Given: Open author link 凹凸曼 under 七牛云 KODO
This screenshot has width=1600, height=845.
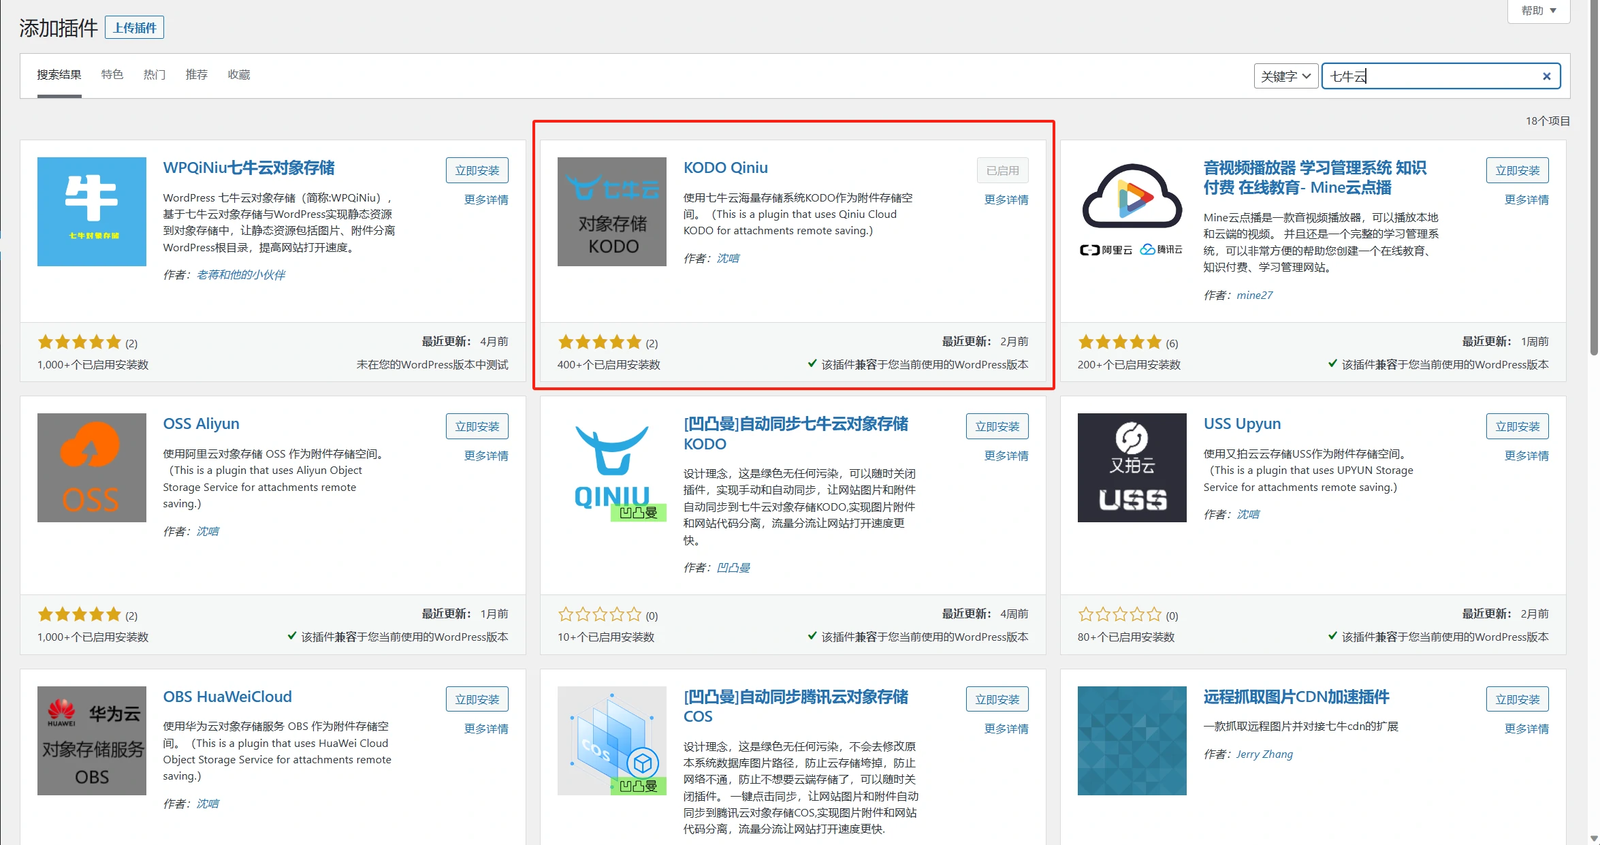Looking at the screenshot, I should point(734,568).
